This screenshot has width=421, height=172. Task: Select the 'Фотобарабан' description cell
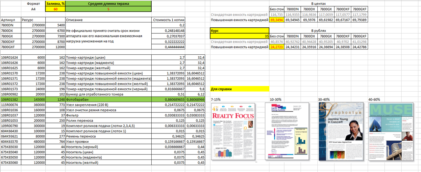(x=109, y=99)
